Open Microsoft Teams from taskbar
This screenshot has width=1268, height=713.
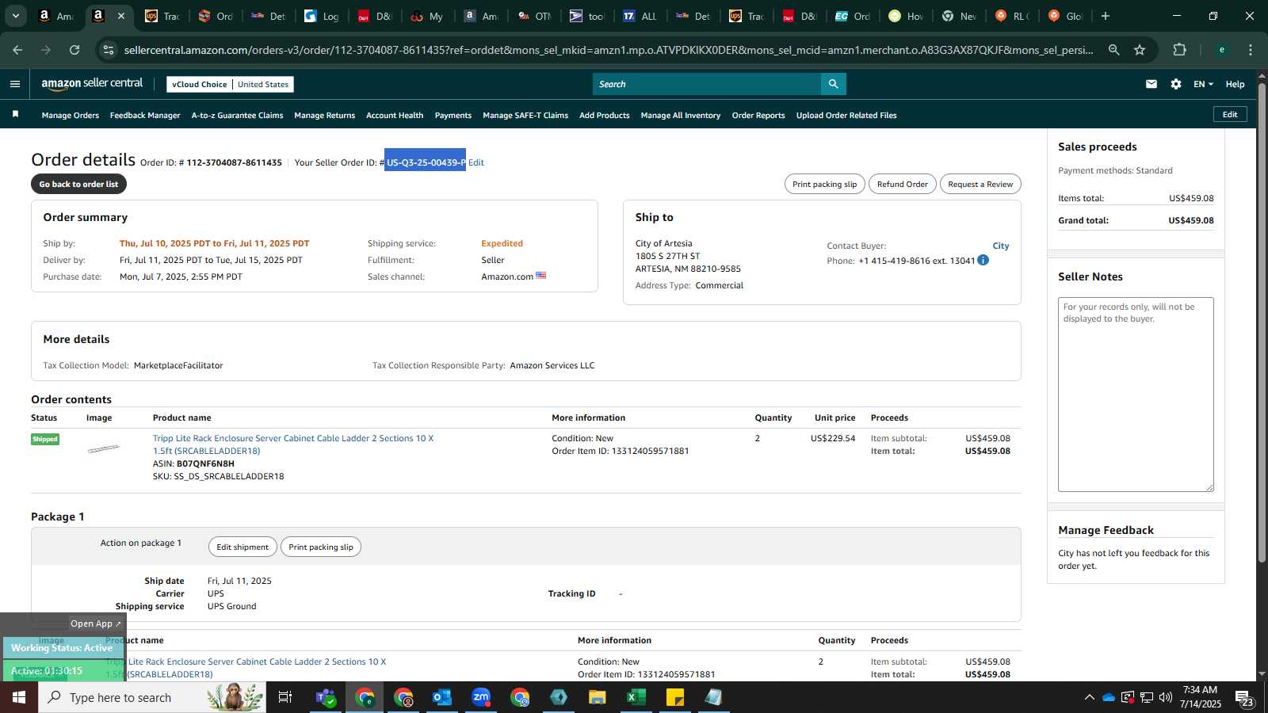click(x=326, y=697)
